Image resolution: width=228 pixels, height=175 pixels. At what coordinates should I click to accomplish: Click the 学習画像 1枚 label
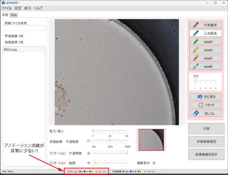click(x=14, y=36)
